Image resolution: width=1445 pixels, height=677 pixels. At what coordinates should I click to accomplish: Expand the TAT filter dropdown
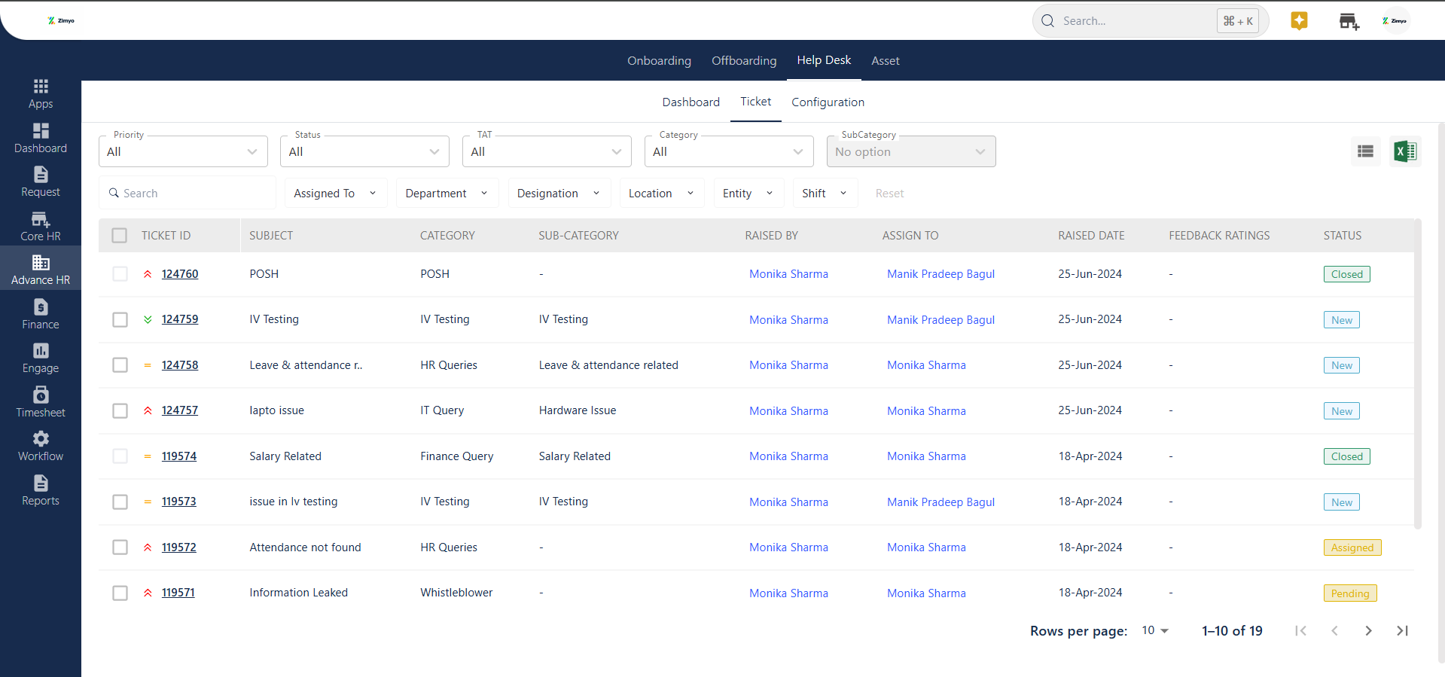pyautogui.click(x=547, y=151)
